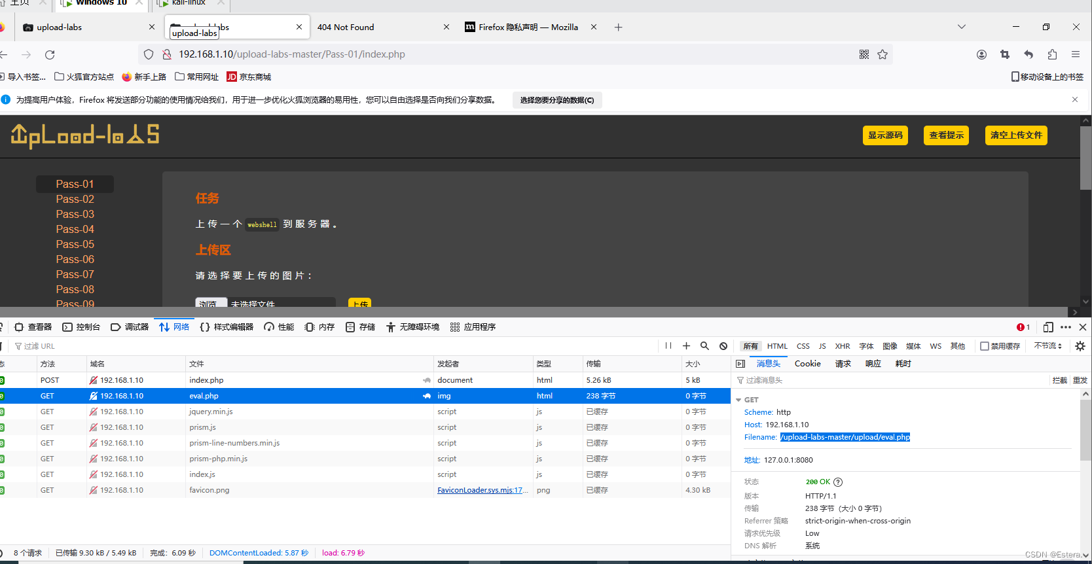Click 选择您要分享的数据 button
The image size is (1092, 564).
(x=557, y=100)
